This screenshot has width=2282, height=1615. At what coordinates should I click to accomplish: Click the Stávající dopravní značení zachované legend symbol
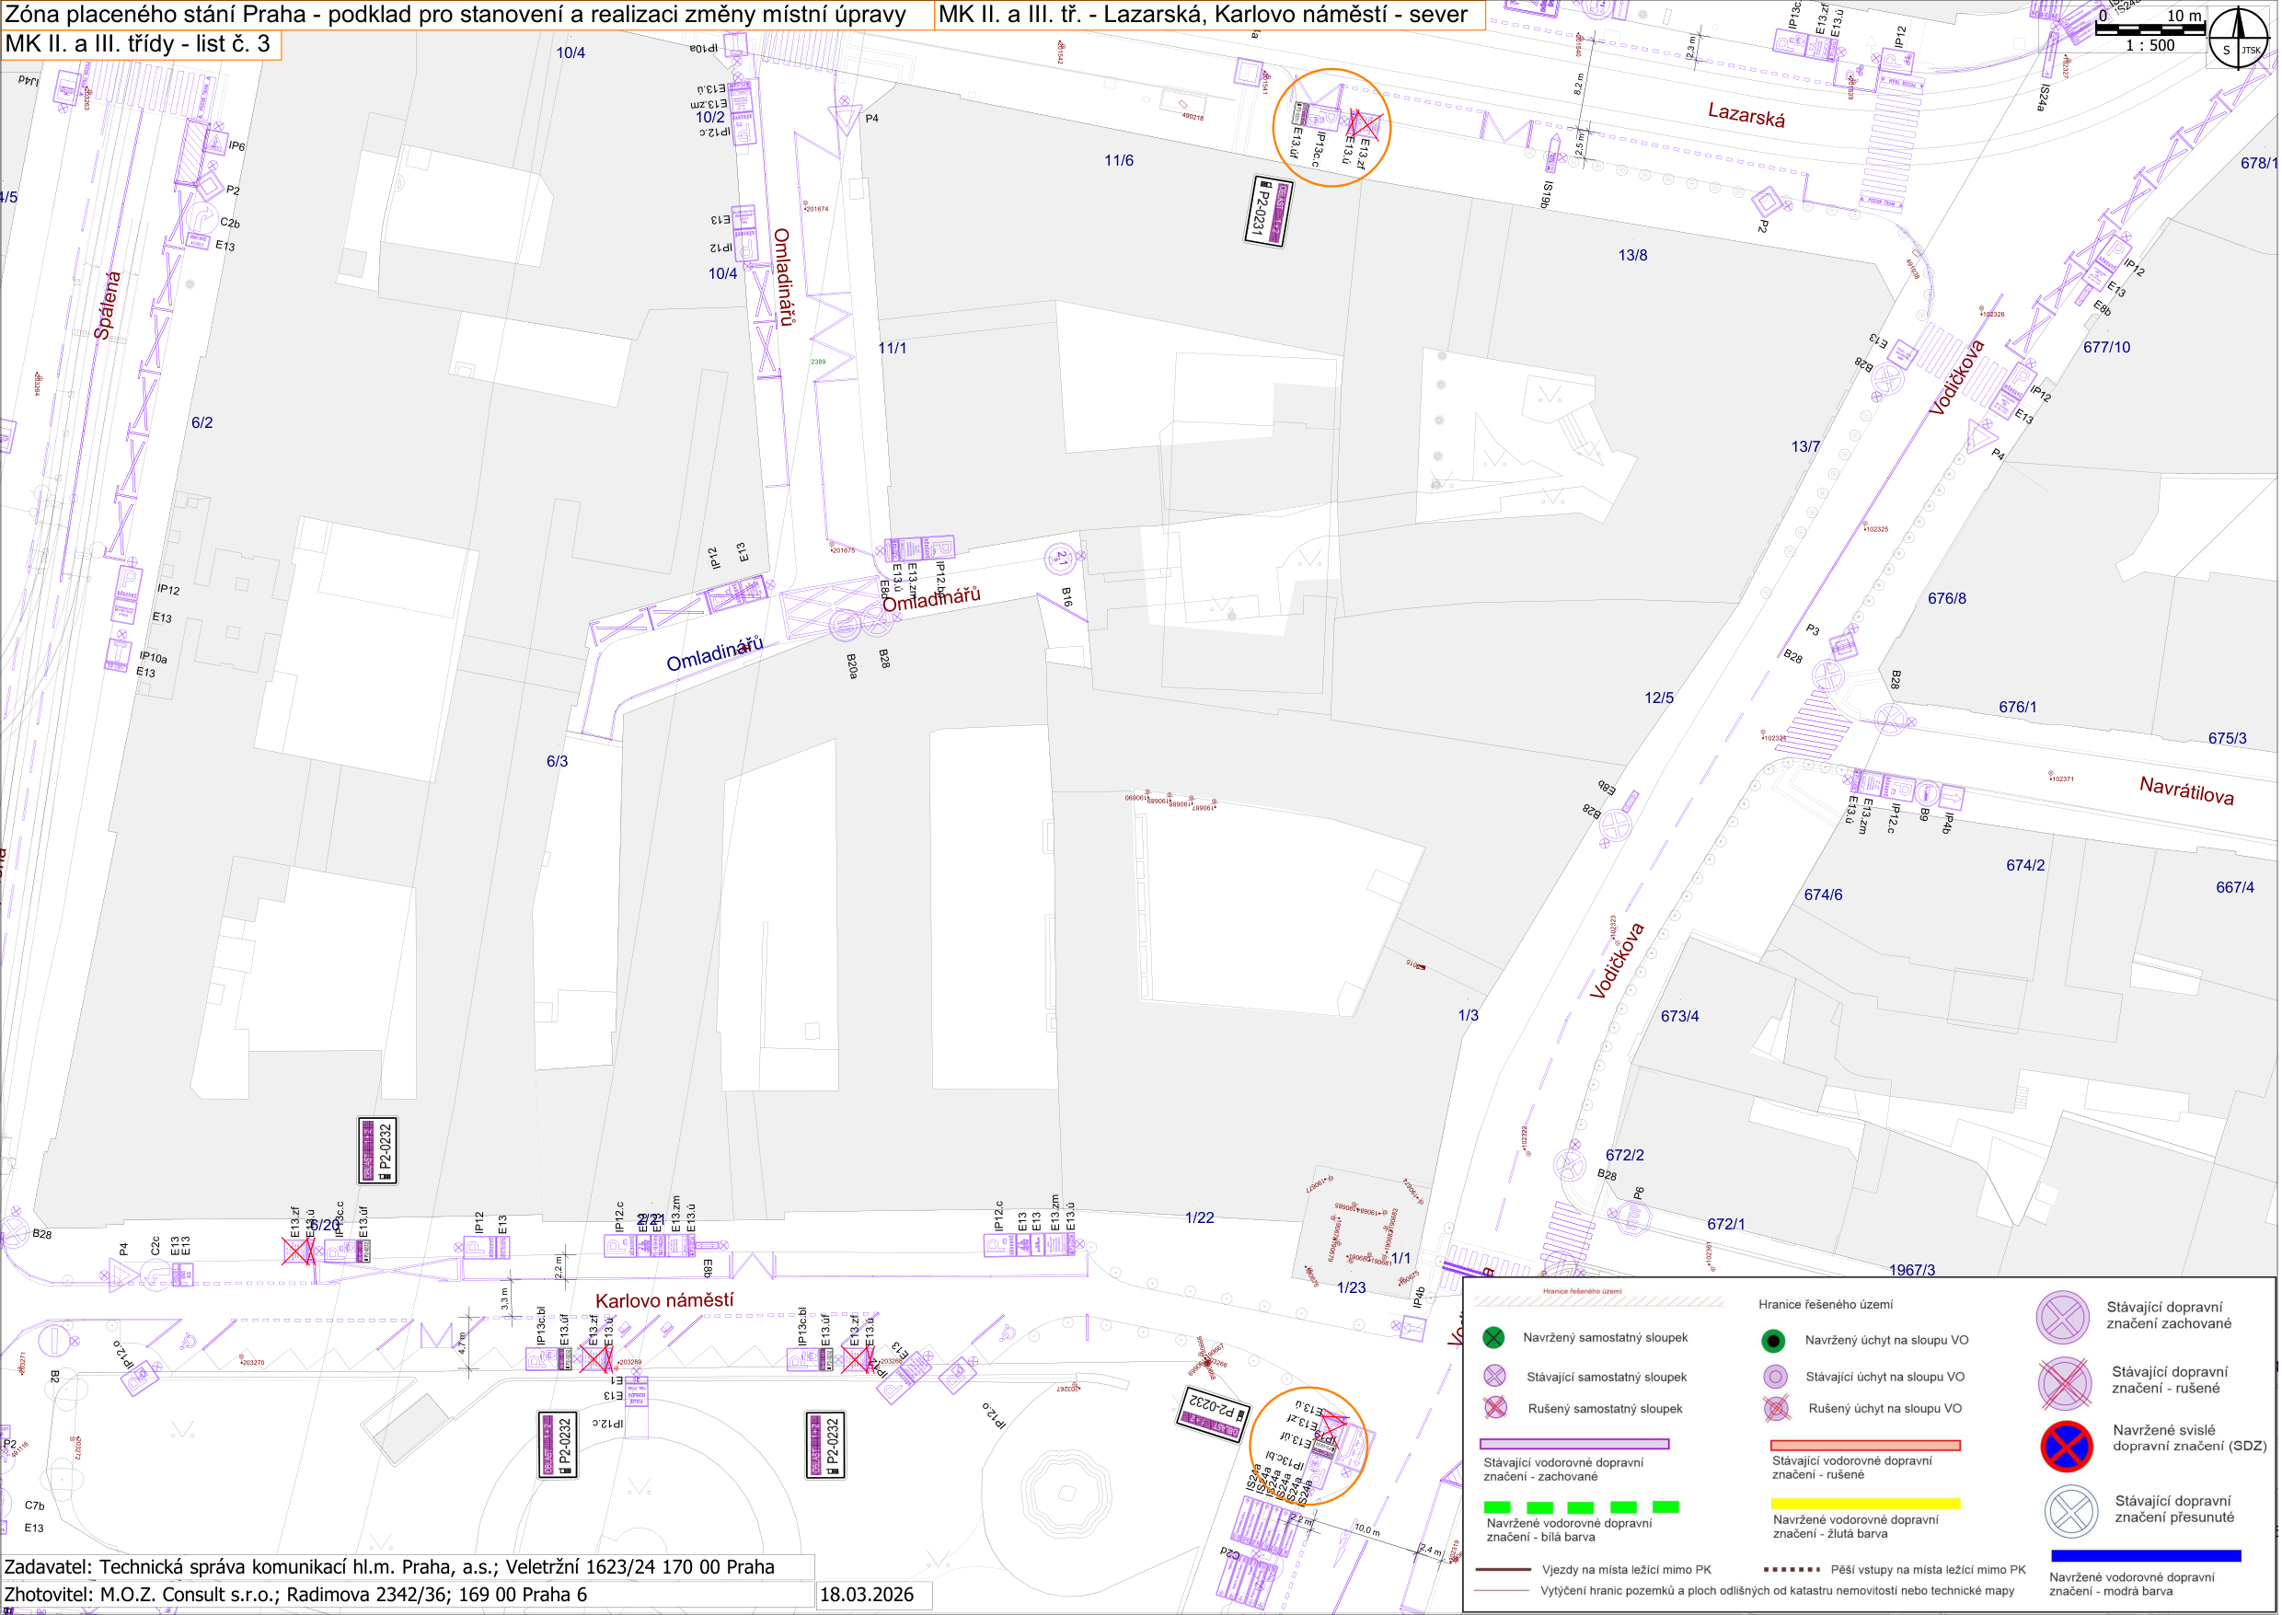pos(2062,1318)
